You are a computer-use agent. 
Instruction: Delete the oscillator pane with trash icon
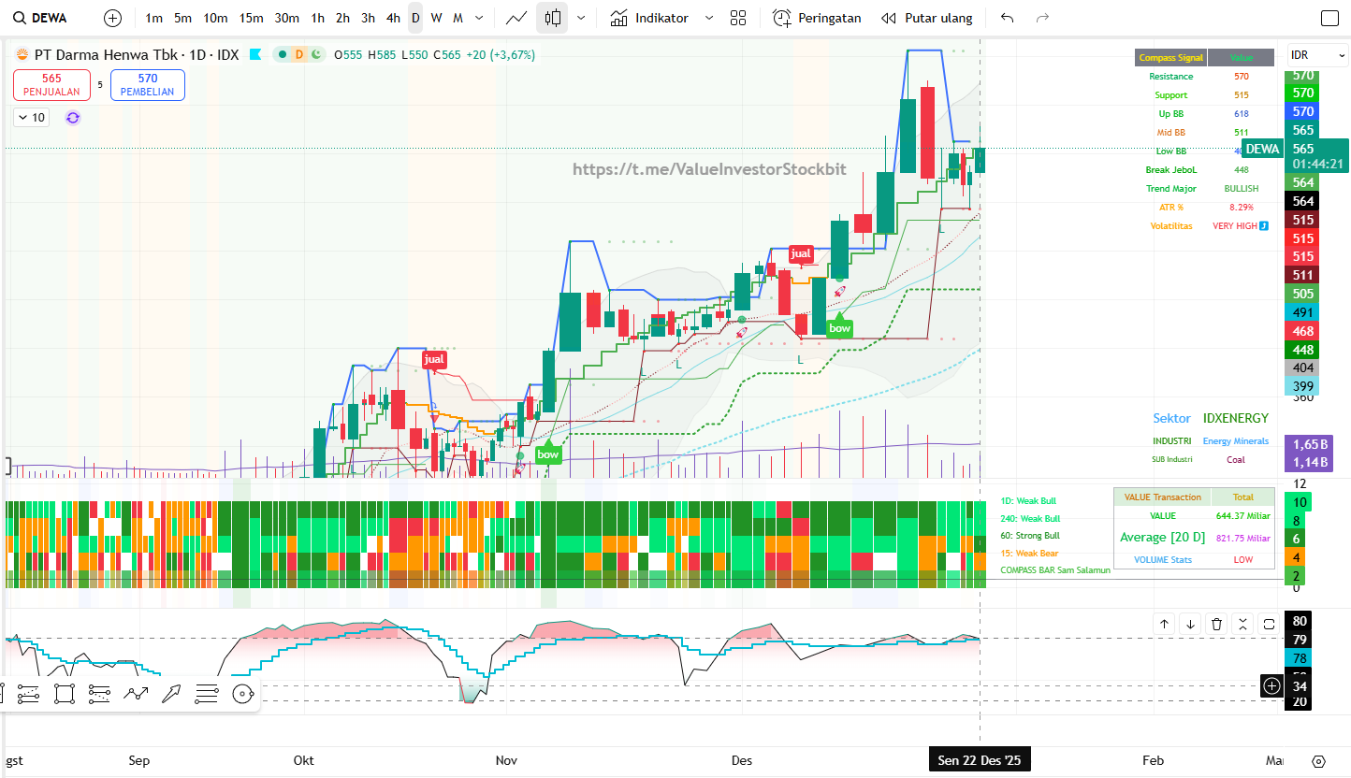1216,624
